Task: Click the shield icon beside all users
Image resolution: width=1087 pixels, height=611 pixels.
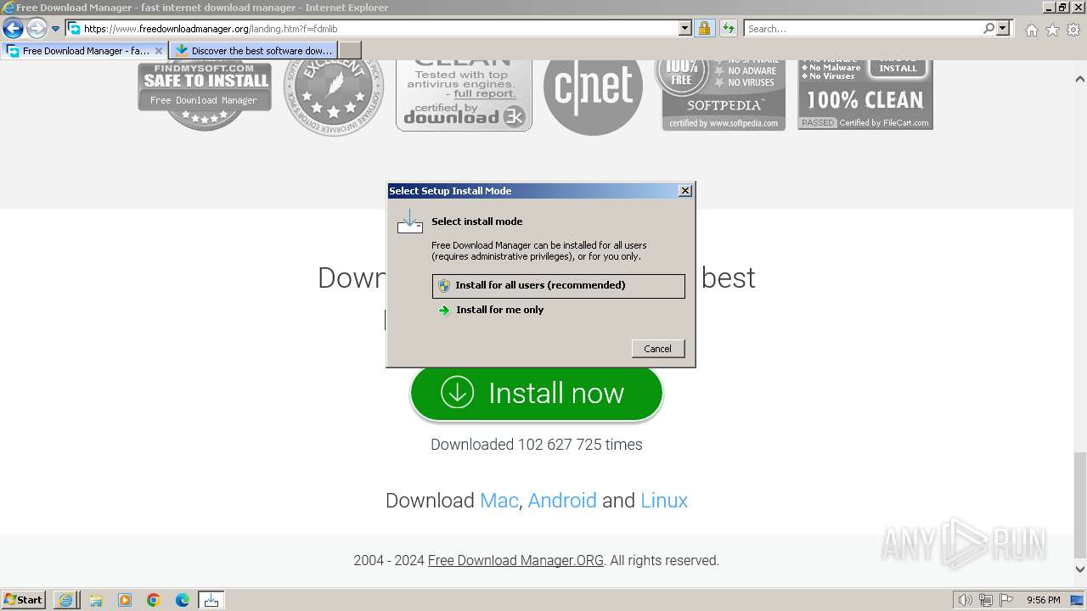Action: click(444, 286)
